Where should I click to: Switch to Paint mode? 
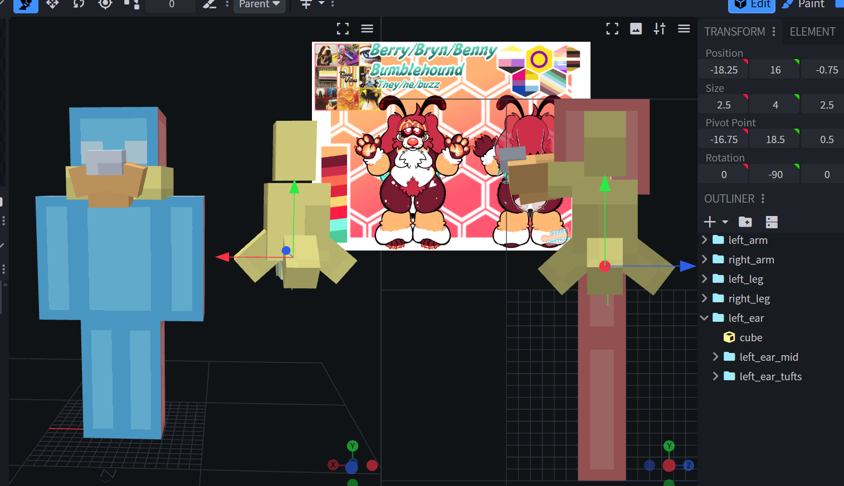803,4
